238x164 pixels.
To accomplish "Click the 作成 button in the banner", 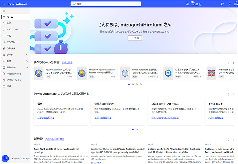I will [x=135, y=38].
